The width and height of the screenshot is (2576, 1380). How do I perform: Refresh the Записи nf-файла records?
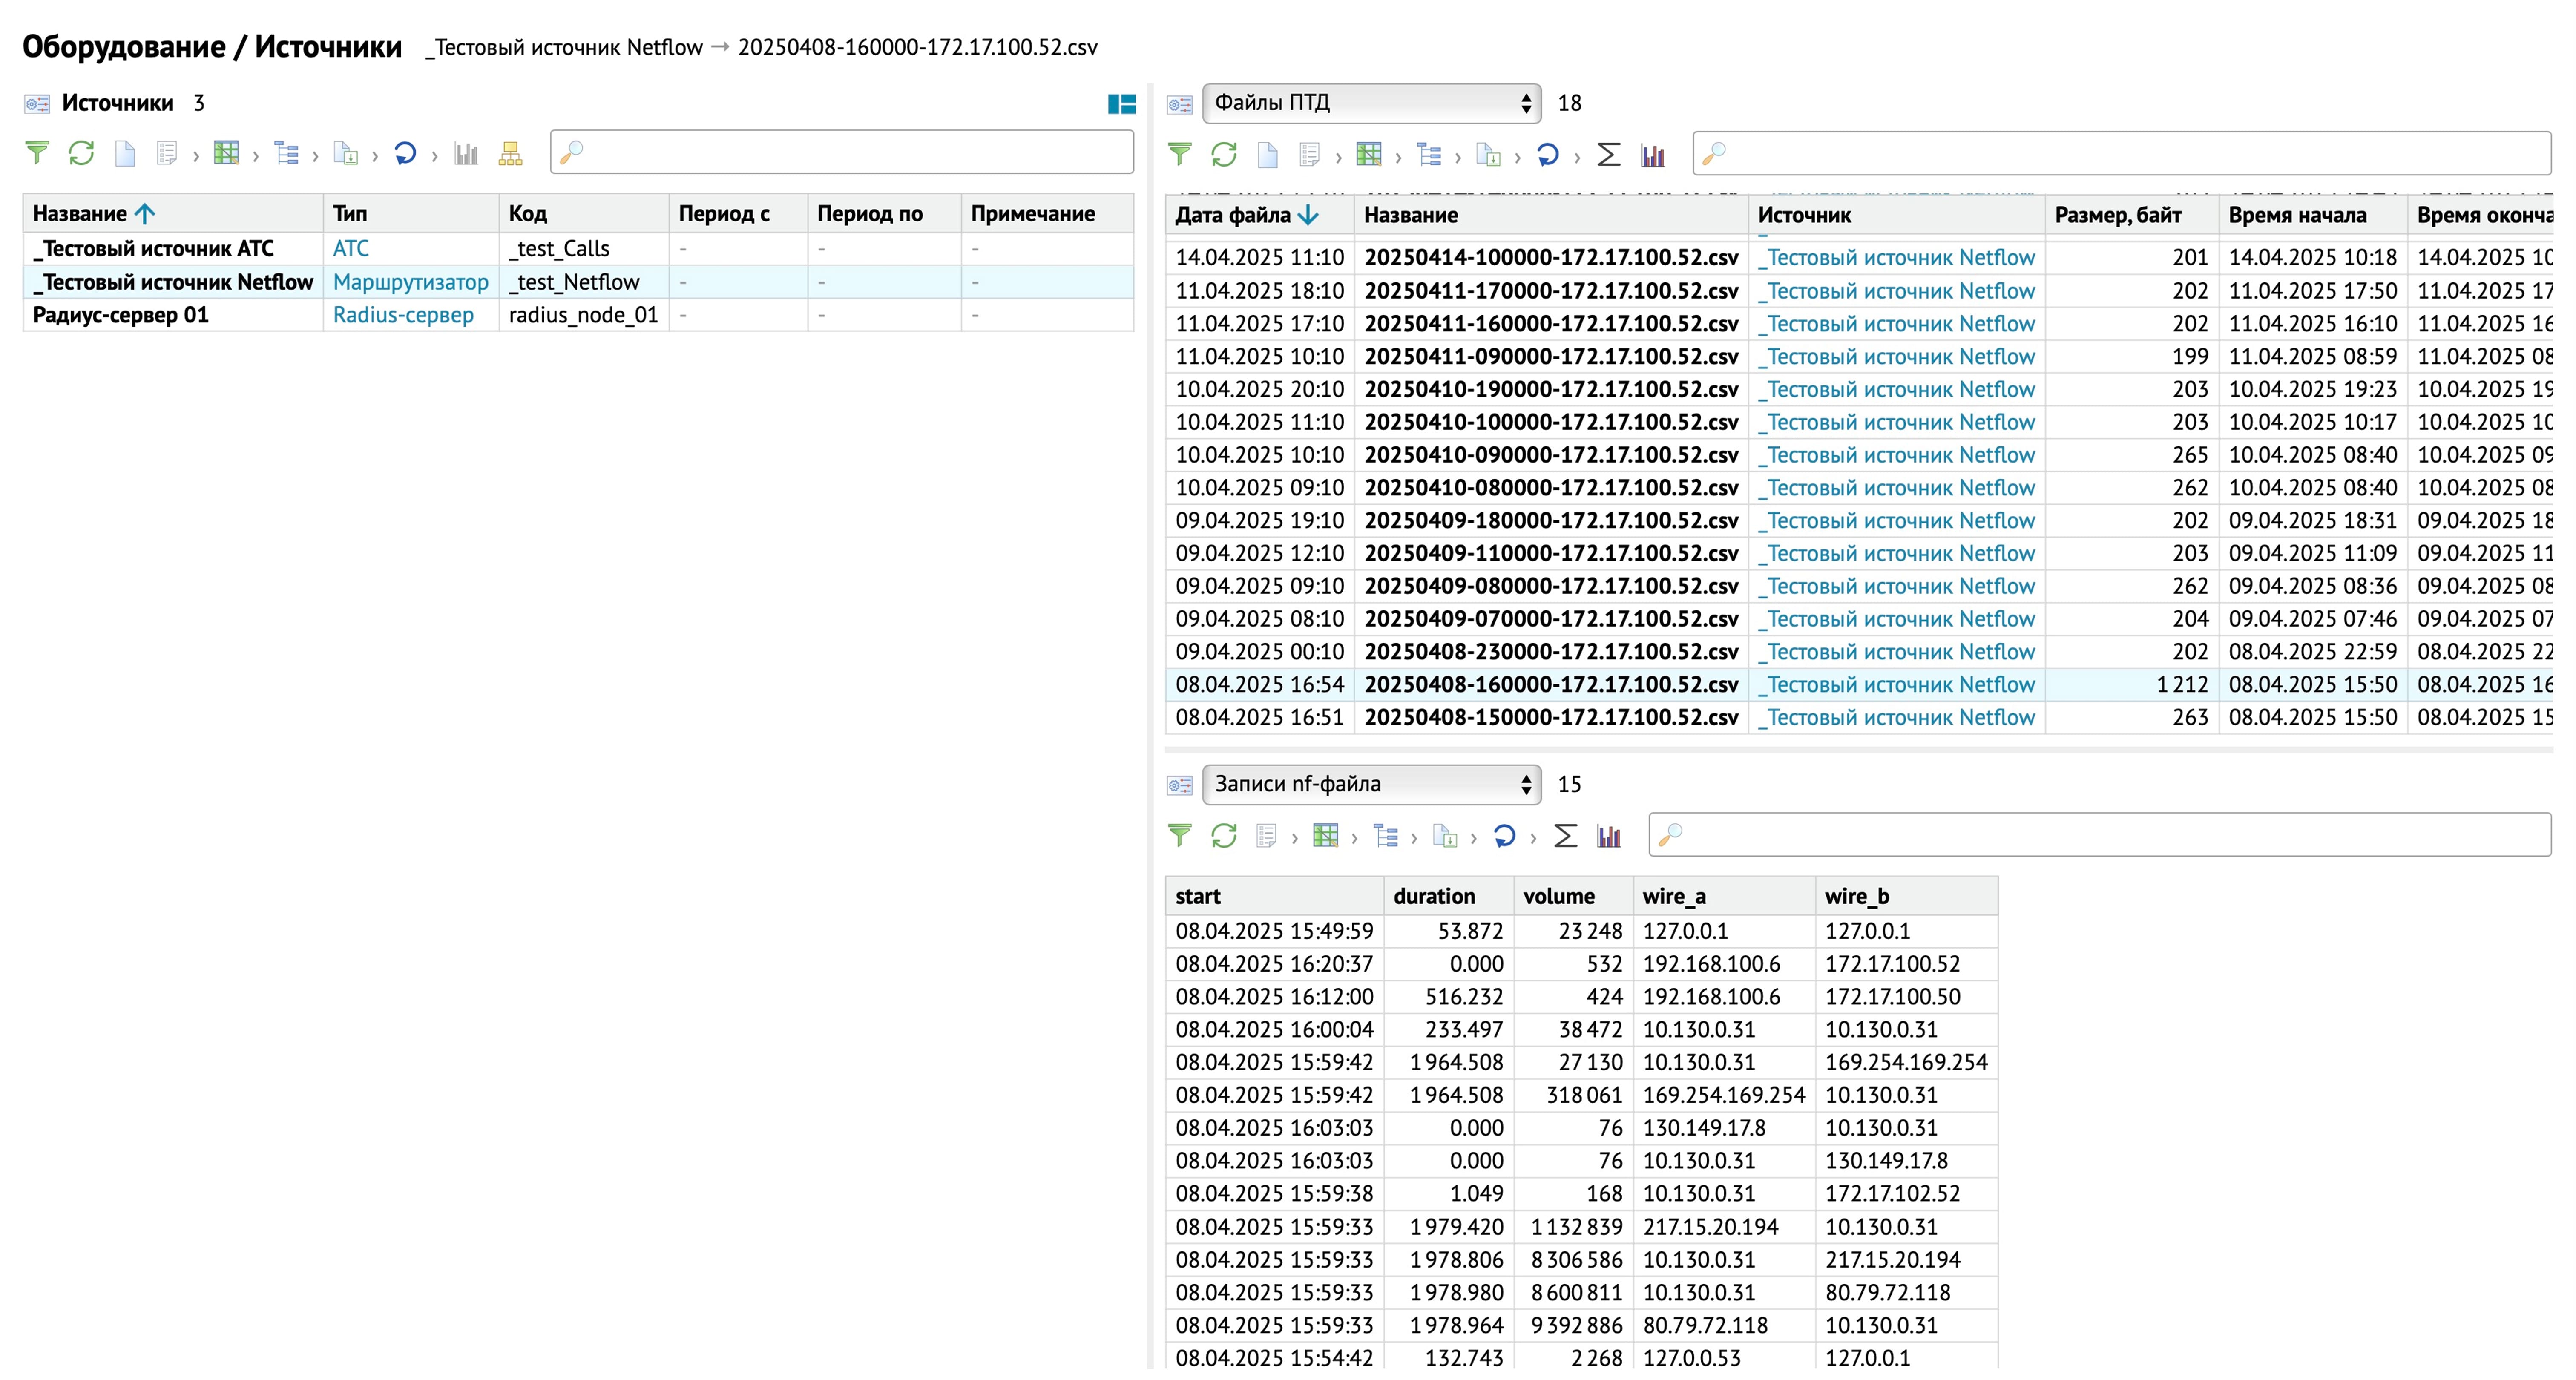point(1224,835)
